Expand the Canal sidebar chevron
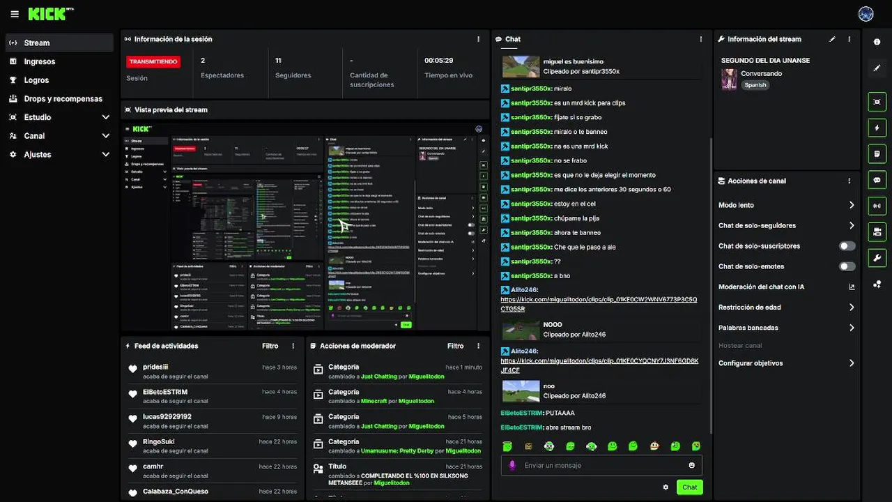Screen dimensions: 892x502 coord(105,136)
